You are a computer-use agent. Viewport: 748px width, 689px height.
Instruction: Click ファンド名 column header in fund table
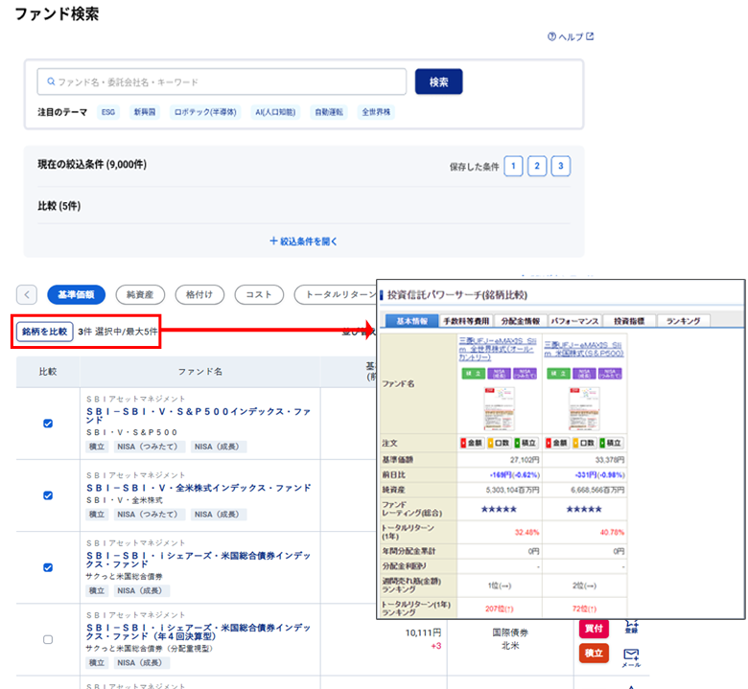199,372
